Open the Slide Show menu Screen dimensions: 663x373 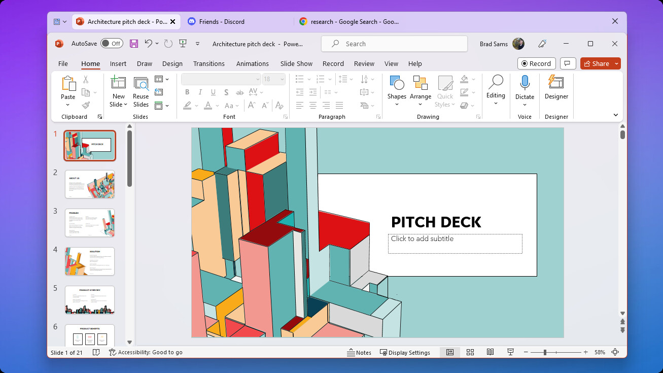coord(296,63)
